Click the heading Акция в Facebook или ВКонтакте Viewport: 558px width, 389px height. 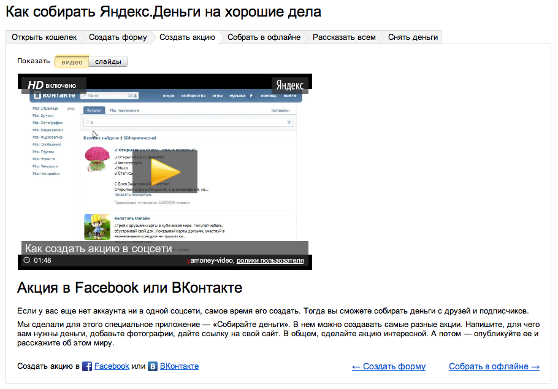coord(129,288)
